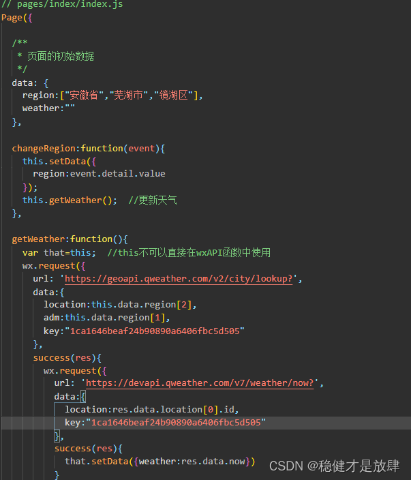Screen dimensions: 411x480
Task: Click the first 'wx.request({' call
Action: click(54, 266)
